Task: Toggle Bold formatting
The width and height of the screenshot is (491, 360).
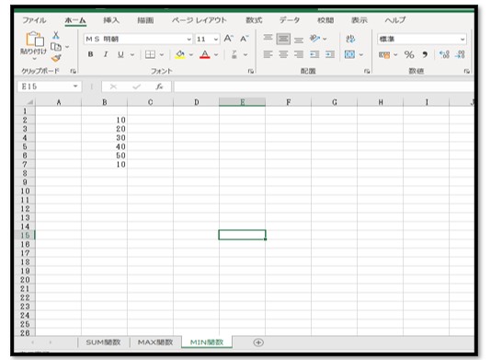Action: click(90, 54)
